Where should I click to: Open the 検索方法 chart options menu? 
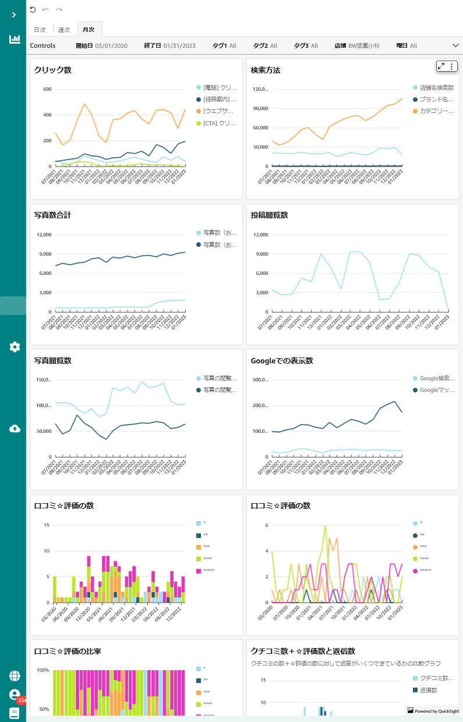tap(451, 66)
